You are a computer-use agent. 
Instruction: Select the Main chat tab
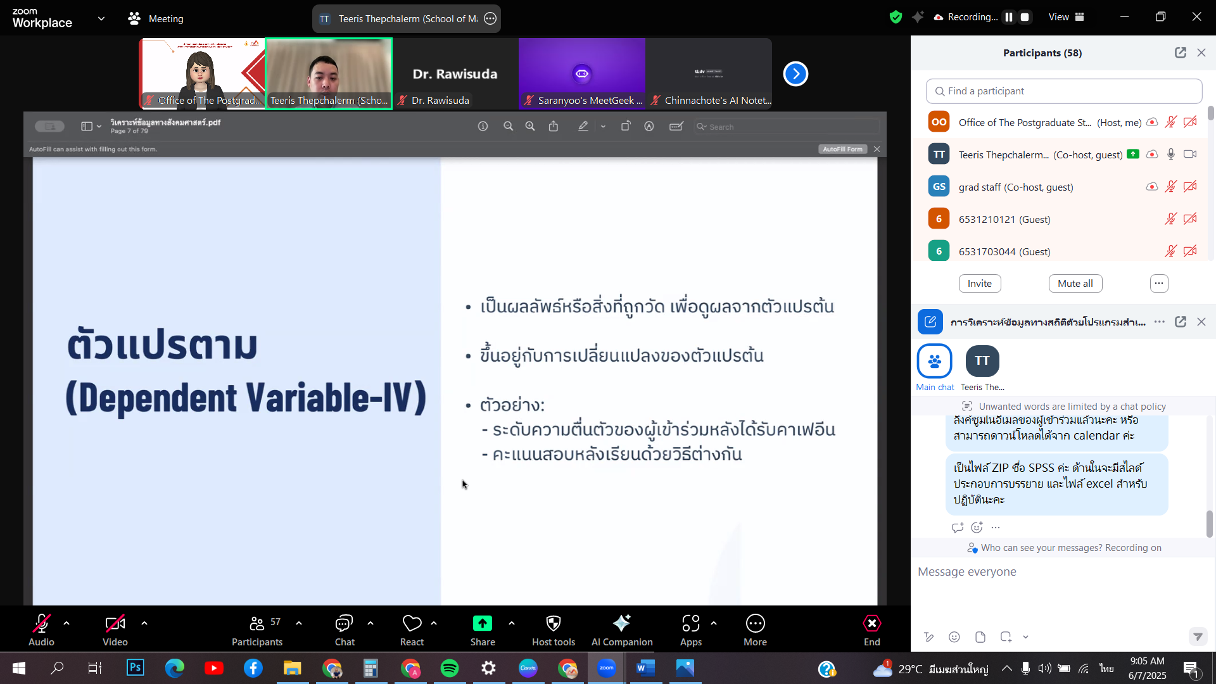pos(934,362)
